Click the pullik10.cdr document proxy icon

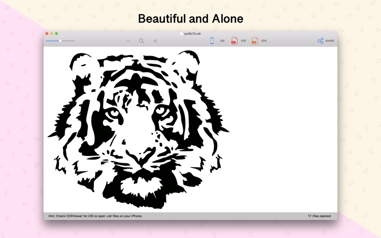point(181,34)
